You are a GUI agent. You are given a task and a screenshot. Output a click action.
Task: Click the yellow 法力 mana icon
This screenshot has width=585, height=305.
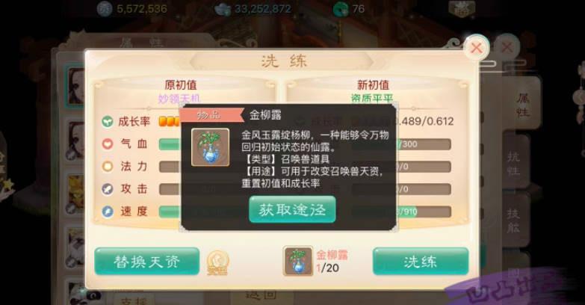[108, 167]
